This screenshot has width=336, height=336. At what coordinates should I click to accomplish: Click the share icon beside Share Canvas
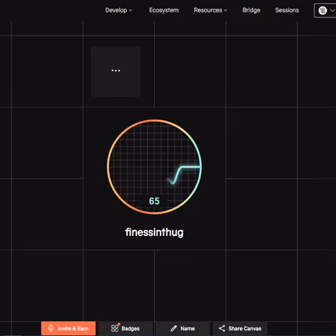click(222, 329)
